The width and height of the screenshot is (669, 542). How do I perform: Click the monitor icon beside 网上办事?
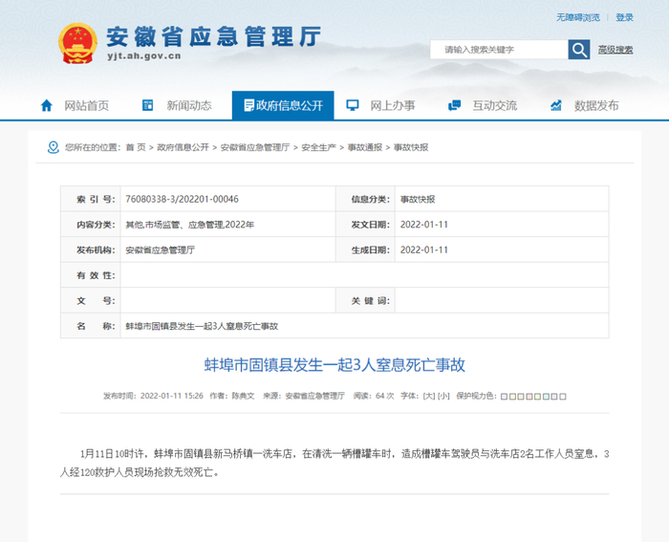tap(353, 106)
